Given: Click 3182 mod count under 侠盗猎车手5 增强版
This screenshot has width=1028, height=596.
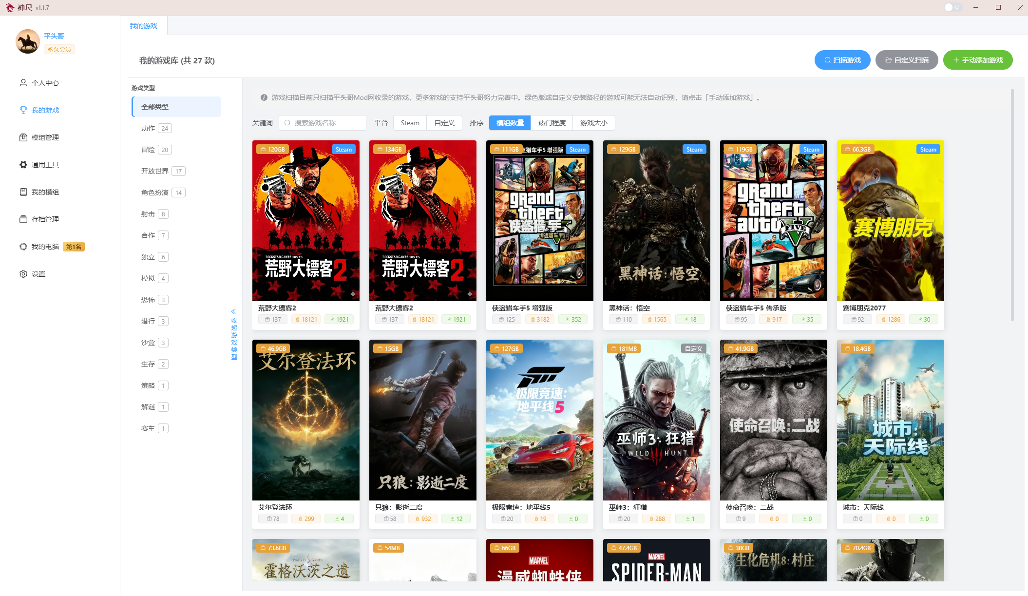Looking at the screenshot, I should (540, 320).
